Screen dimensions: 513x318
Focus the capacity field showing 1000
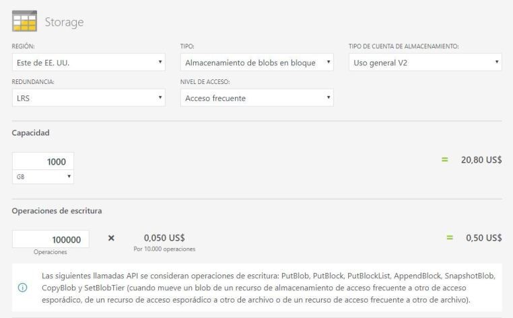(x=43, y=161)
